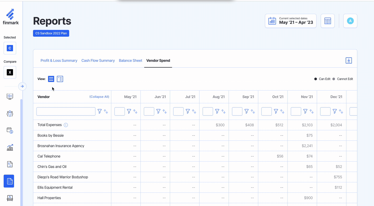
Task: Open the table layout icon in header
Action: pyautogui.click(x=327, y=21)
